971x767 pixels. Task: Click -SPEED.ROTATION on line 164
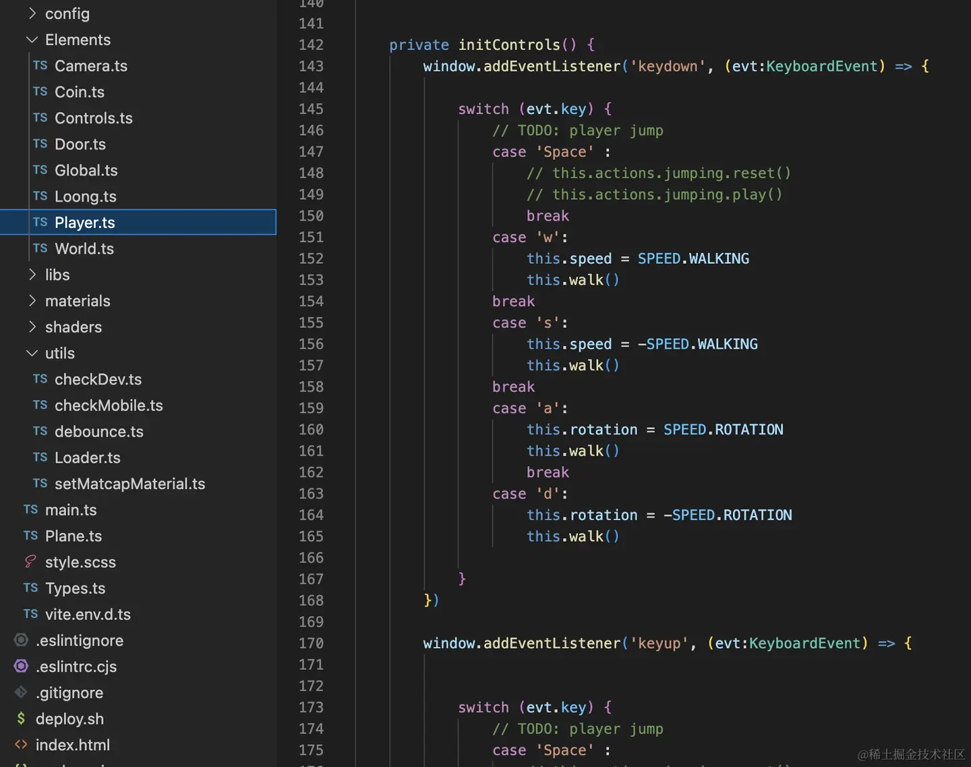point(728,515)
